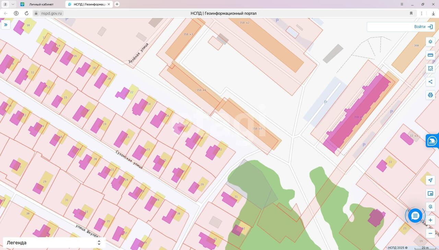This screenshot has width=439, height=250.
Task: Toggle the overview mini-map icon
Action: point(430,193)
